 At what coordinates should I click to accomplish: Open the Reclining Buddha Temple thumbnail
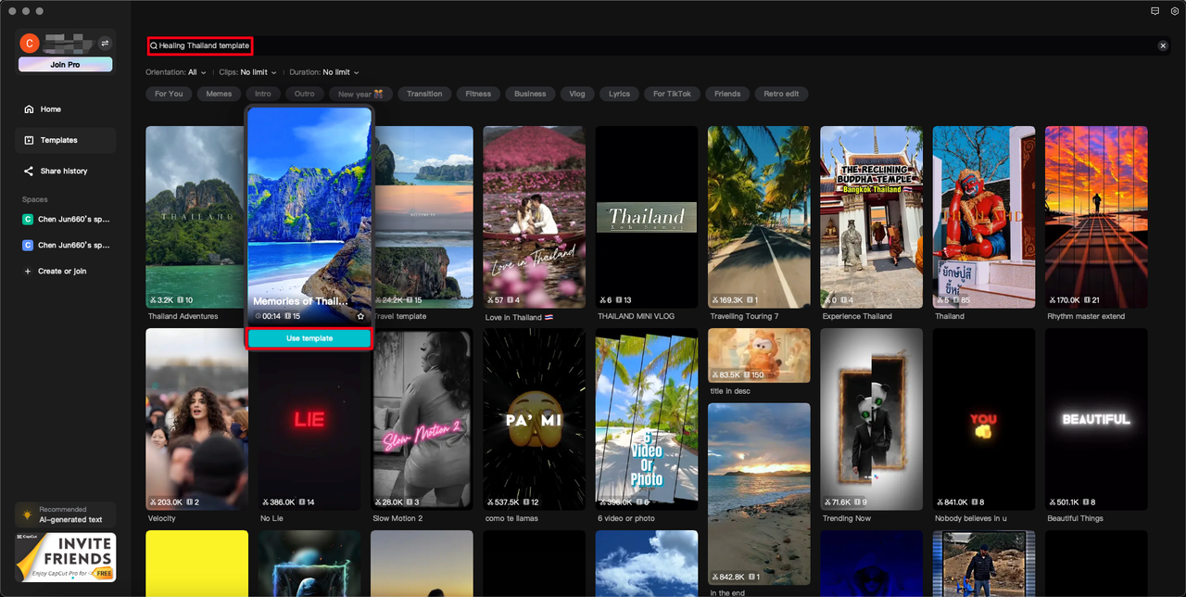[871, 217]
